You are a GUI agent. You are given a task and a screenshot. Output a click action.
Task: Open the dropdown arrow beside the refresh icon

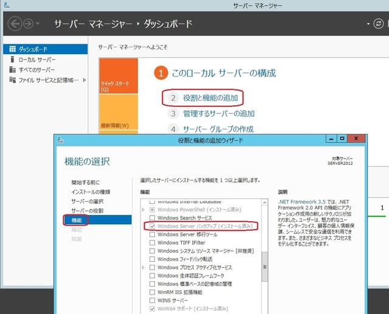[x=368, y=24]
